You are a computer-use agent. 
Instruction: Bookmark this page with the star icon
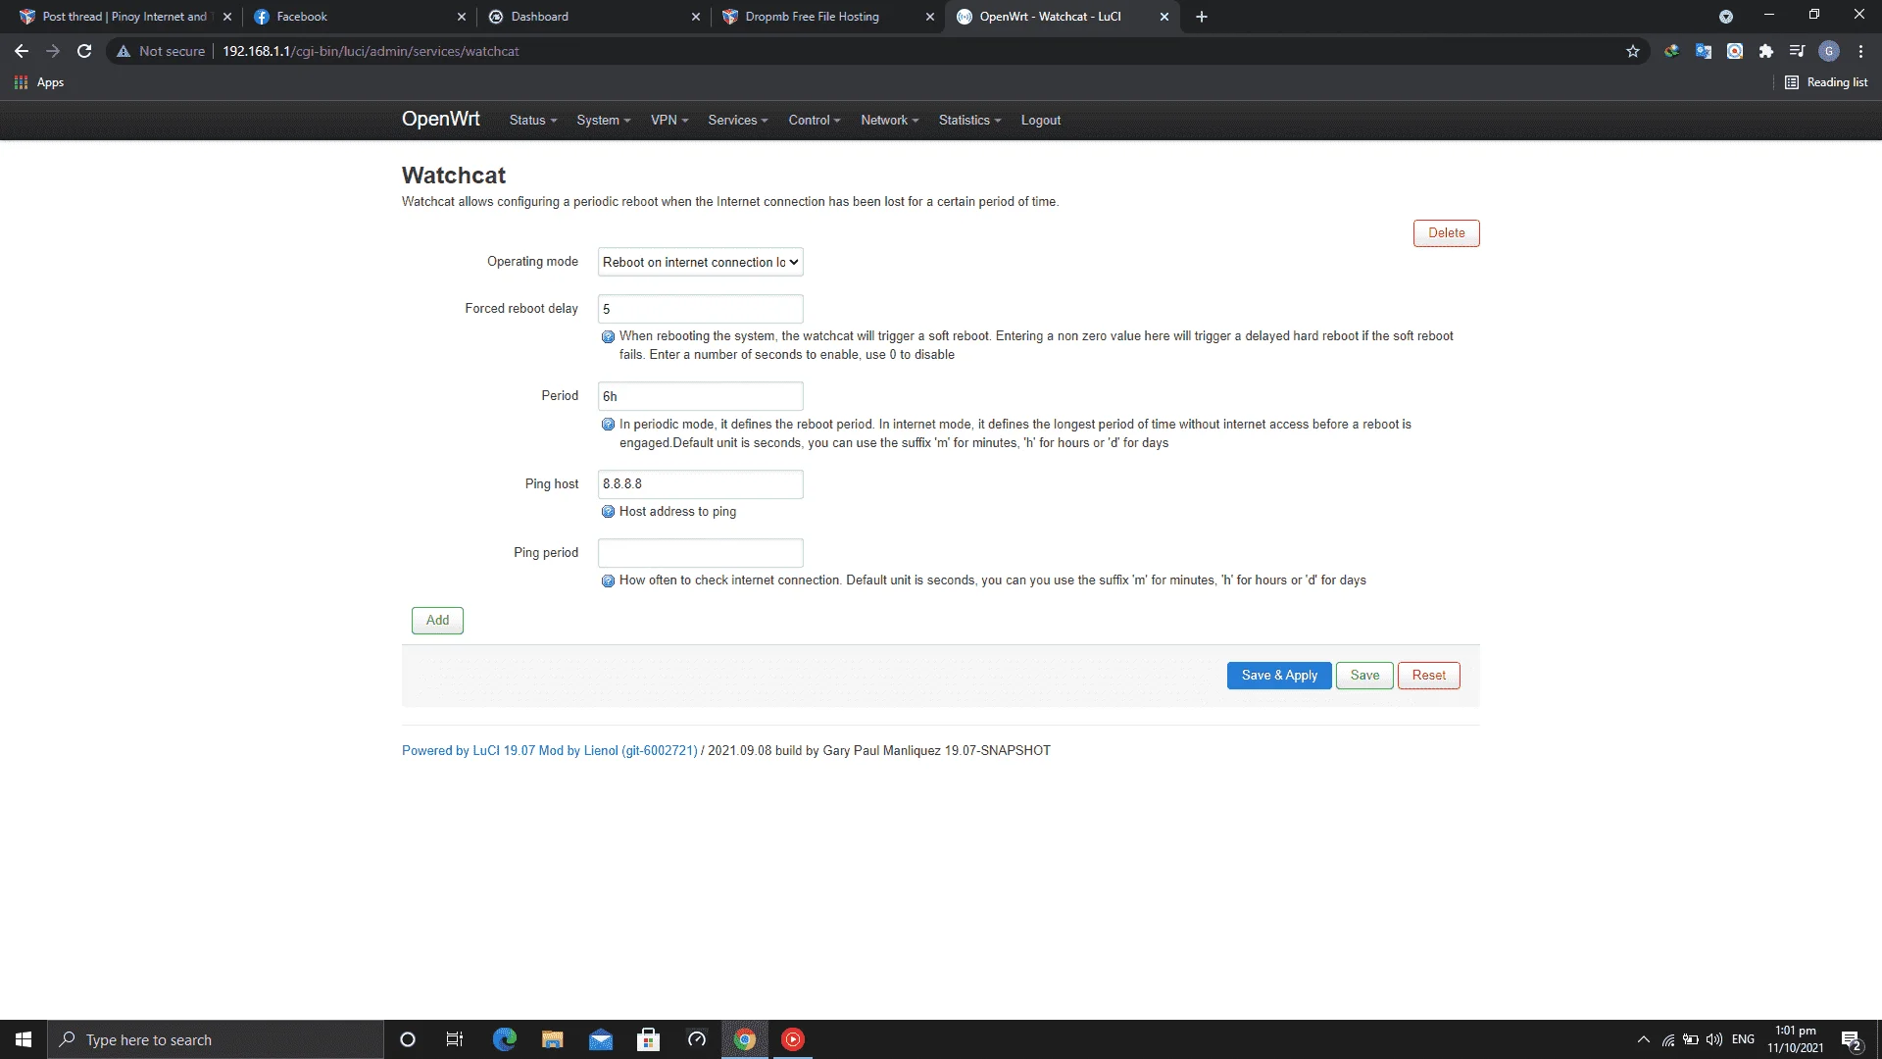[x=1633, y=51]
